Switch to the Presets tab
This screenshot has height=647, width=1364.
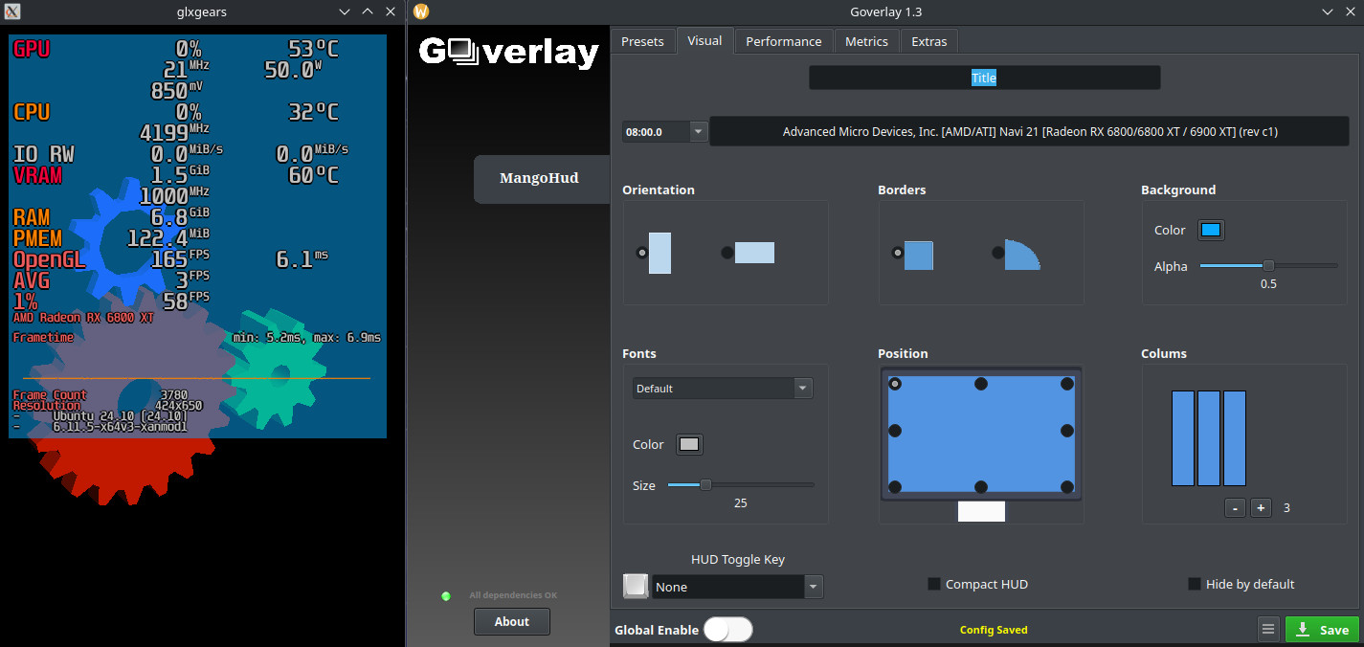point(642,41)
